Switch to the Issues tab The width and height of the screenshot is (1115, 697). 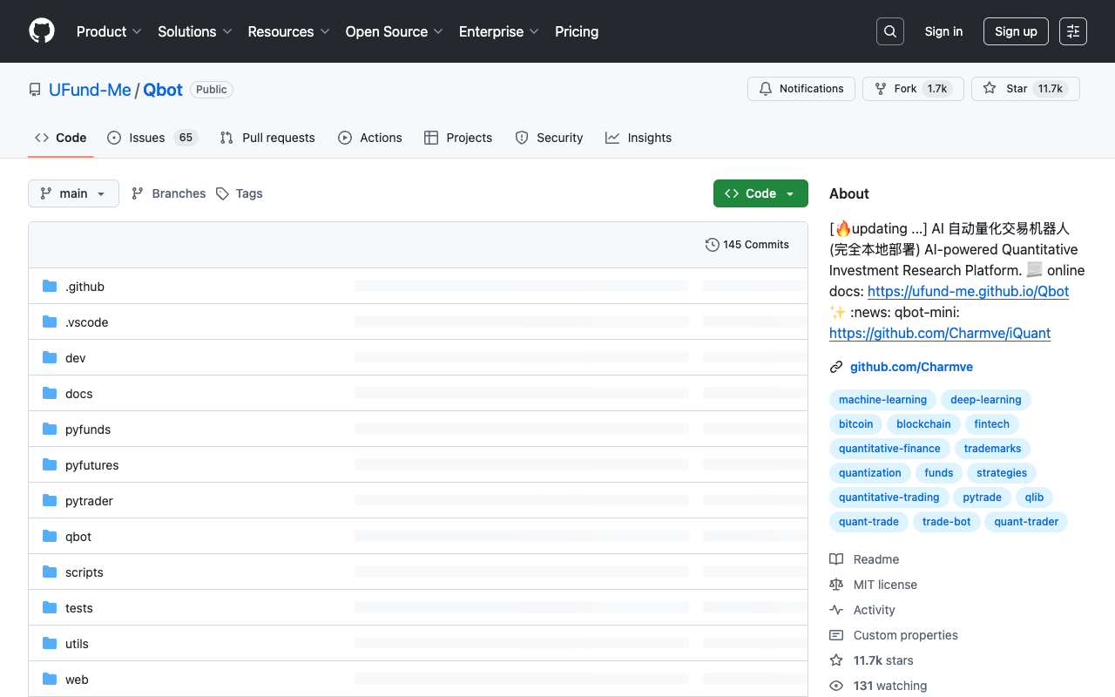point(152,138)
